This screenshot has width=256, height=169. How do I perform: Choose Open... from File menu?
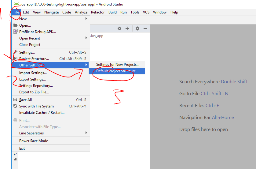tap(51, 25)
